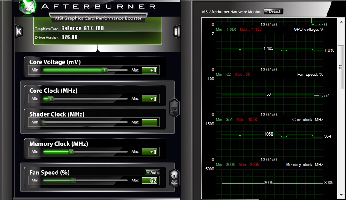This screenshot has width=346, height=200.
Task: Click the Fan Speed slider handle
Action: pyautogui.click(x=73, y=181)
